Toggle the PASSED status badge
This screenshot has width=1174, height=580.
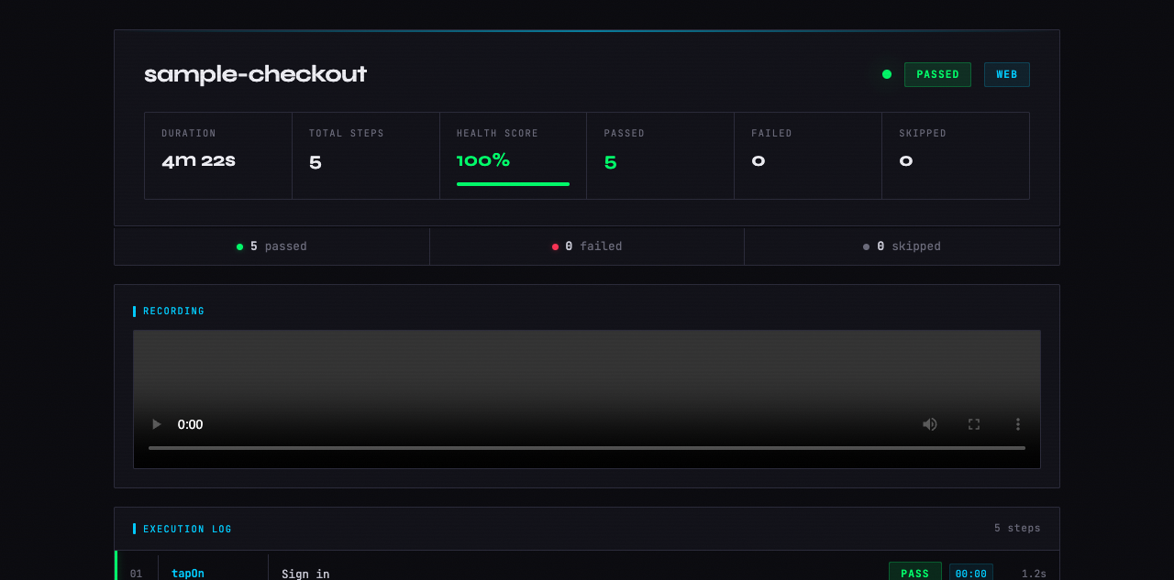click(x=937, y=74)
